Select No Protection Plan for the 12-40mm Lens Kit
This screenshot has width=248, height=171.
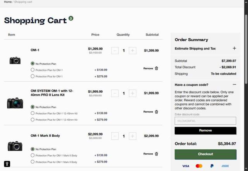pyautogui.click(x=33, y=107)
